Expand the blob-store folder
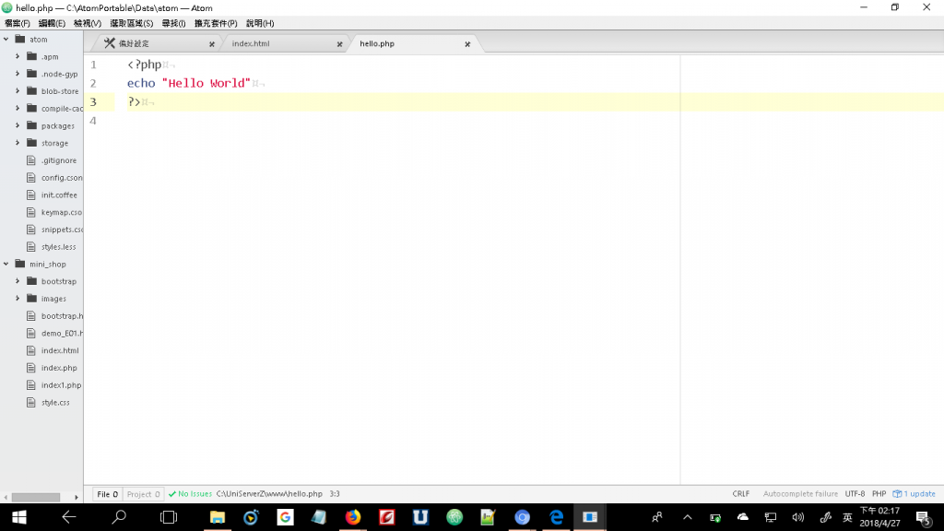The image size is (944, 531). point(18,91)
